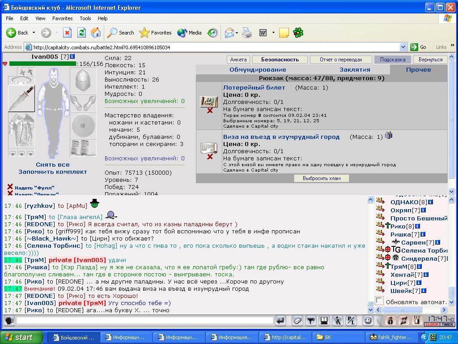
Task: Click the empty helmet equipment slot
Action: click(x=83, y=81)
